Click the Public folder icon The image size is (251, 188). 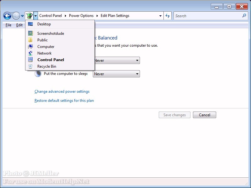30,40
